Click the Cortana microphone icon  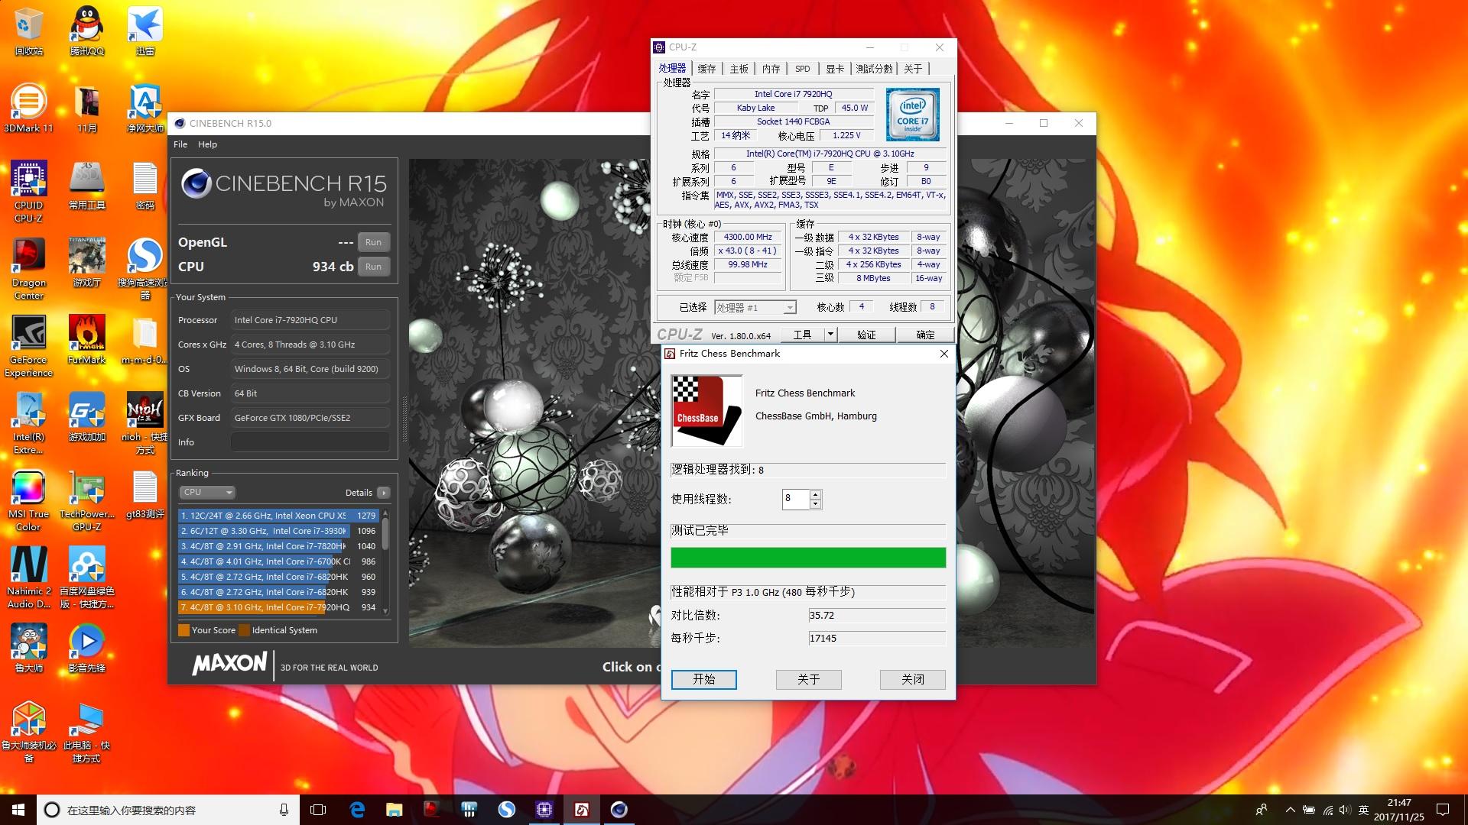(284, 810)
